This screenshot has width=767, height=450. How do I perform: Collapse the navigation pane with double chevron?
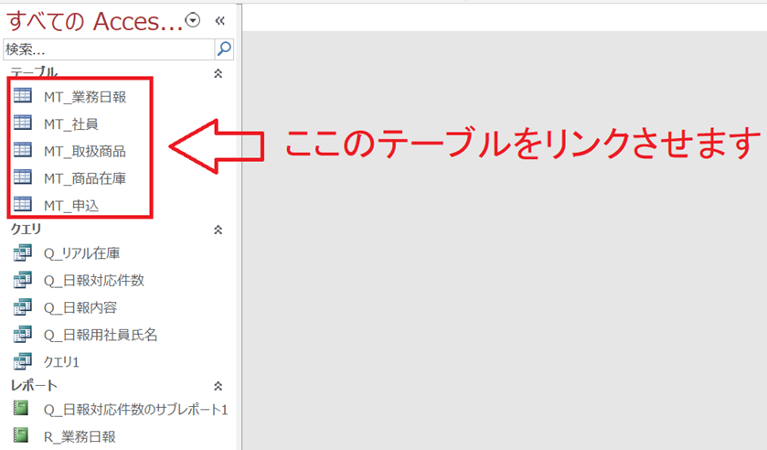point(219,20)
